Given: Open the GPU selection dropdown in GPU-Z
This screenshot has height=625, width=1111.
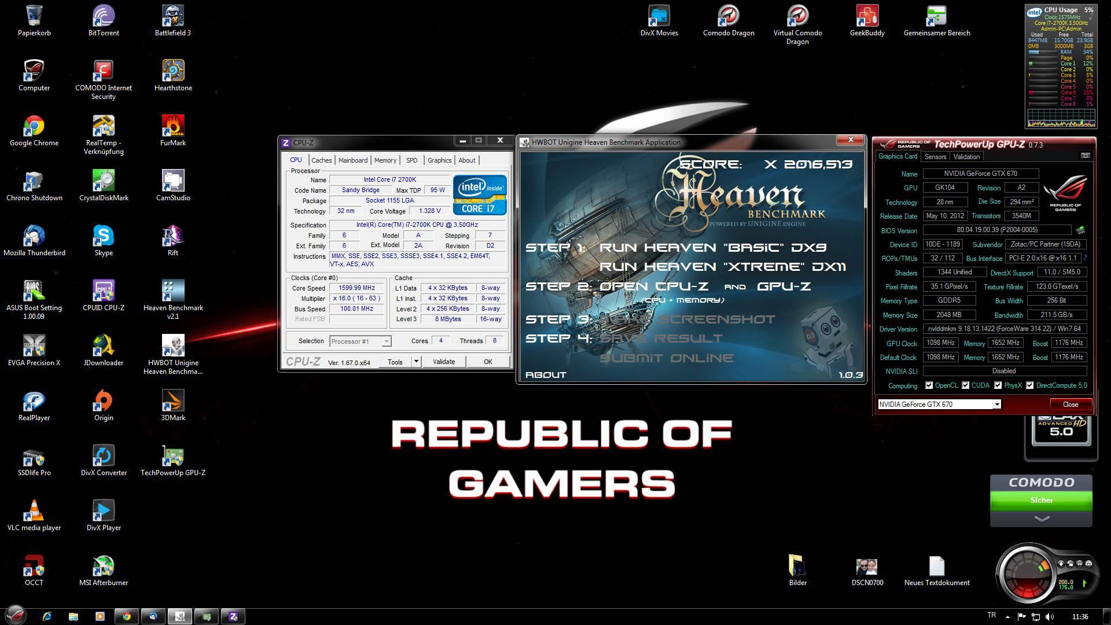Looking at the screenshot, I should pos(996,405).
